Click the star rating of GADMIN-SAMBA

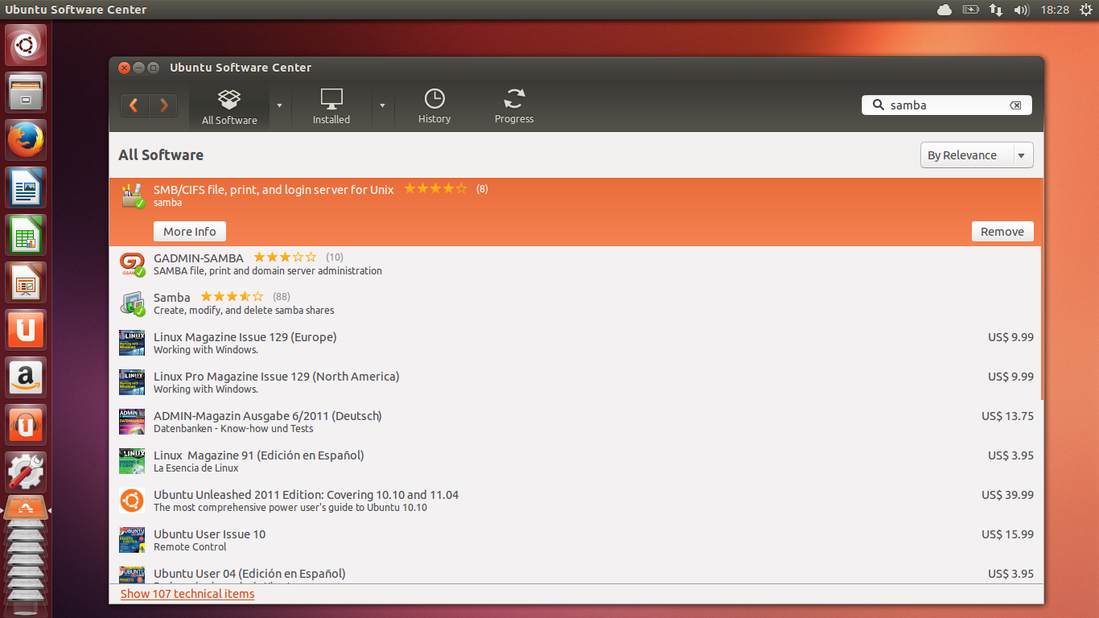(285, 257)
